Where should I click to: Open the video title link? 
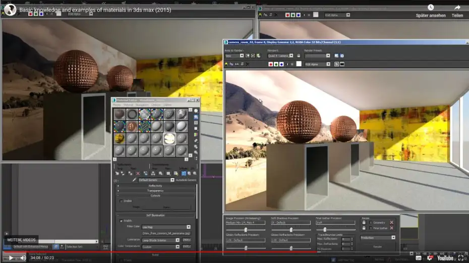point(95,10)
